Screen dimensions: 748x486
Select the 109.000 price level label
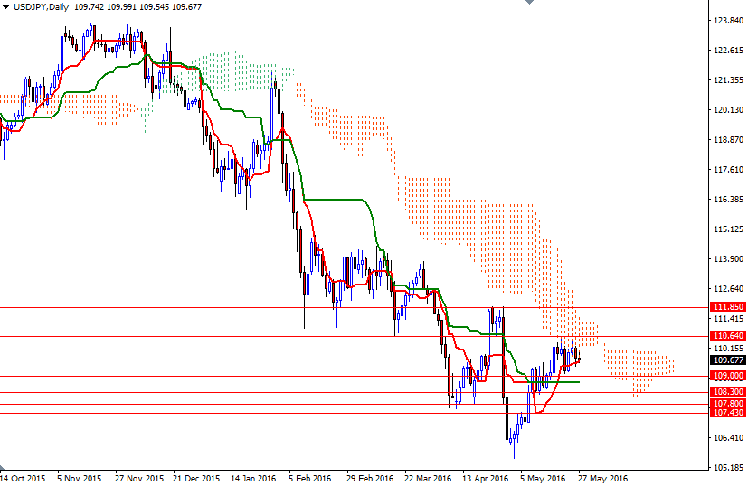pyautogui.click(x=727, y=376)
